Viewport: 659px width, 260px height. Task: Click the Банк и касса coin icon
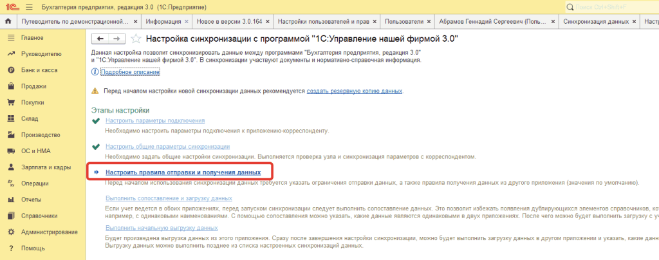click(12, 70)
